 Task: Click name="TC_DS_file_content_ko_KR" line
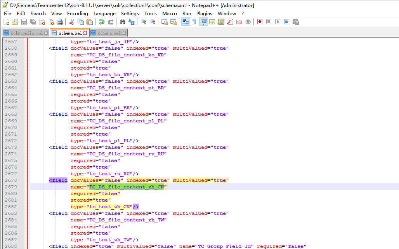[119, 55]
